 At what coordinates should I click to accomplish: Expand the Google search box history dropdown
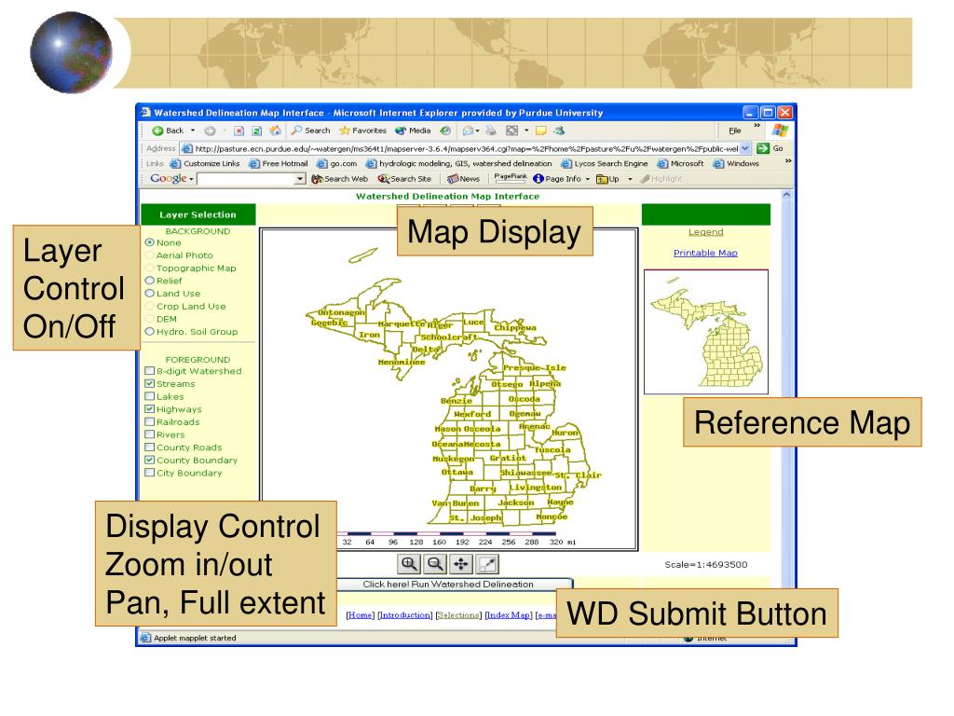click(x=299, y=179)
